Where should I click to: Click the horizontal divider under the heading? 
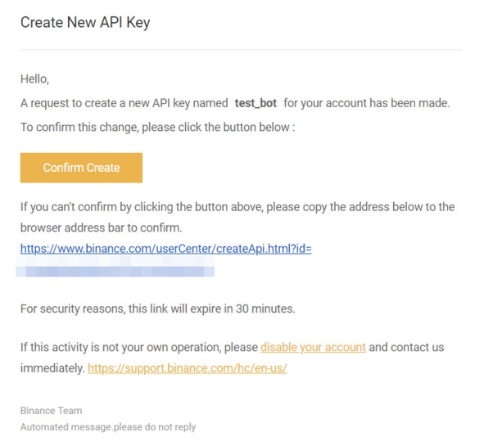[x=241, y=50]
